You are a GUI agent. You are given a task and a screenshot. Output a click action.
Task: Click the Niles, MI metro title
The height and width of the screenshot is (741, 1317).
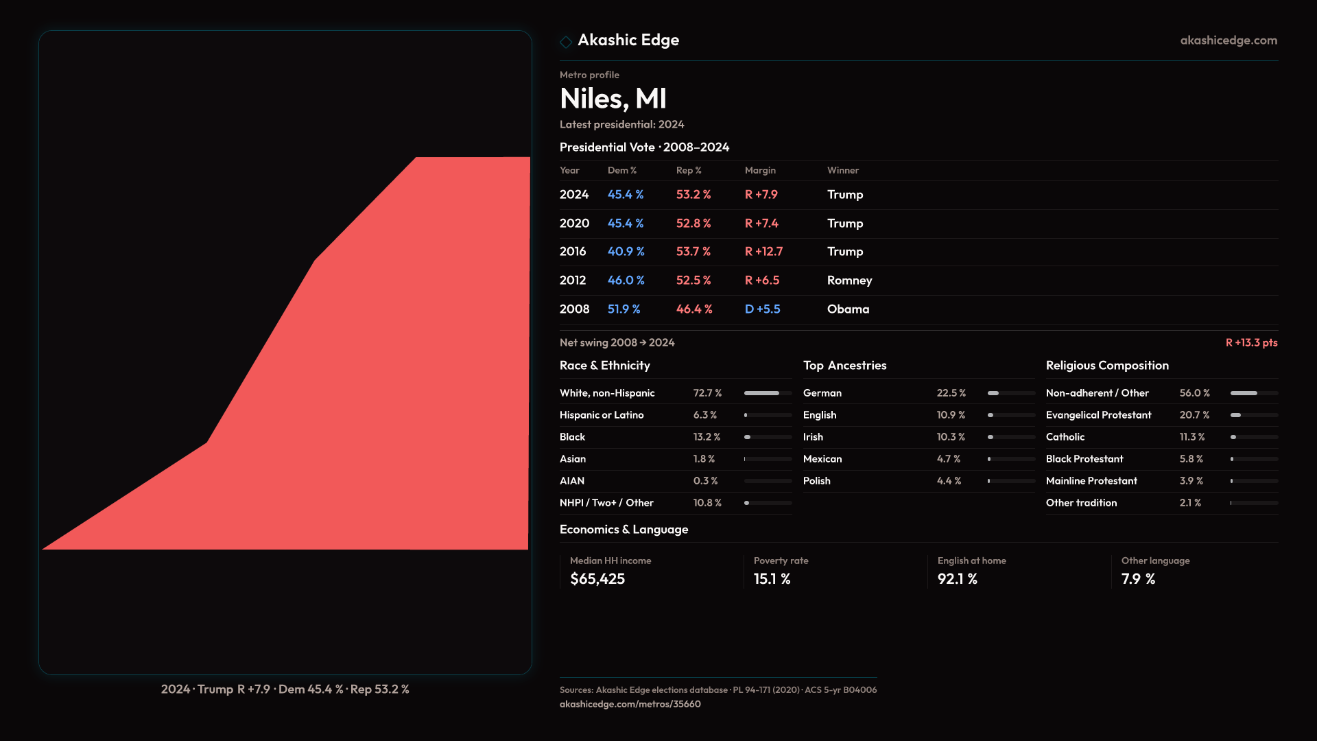click(613, 99)
